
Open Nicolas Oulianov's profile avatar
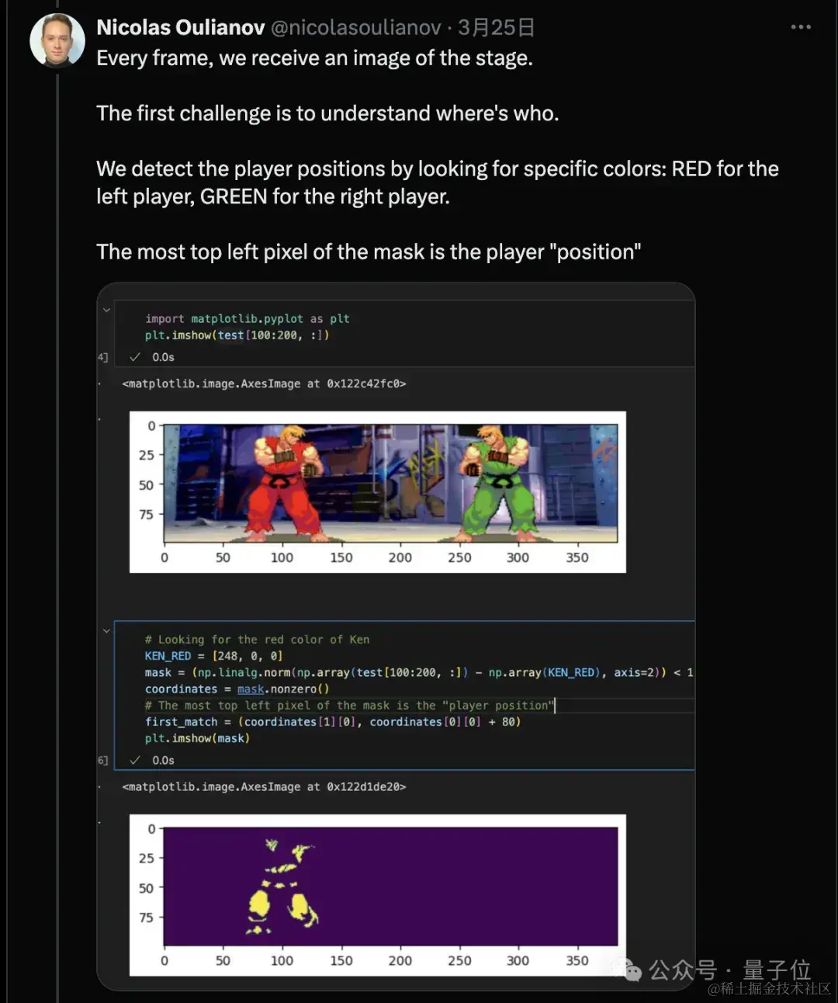[57, 40]
